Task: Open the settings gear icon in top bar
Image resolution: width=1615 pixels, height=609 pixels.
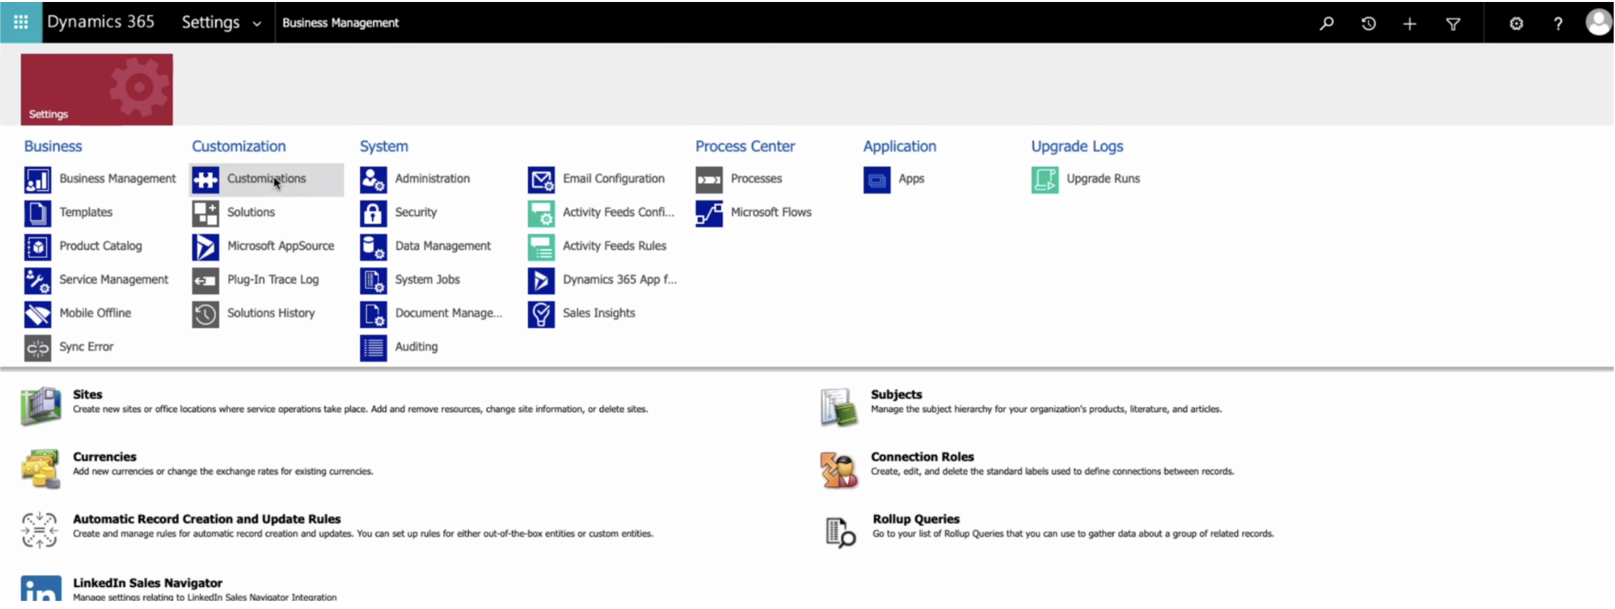Action: point(1516,24)
